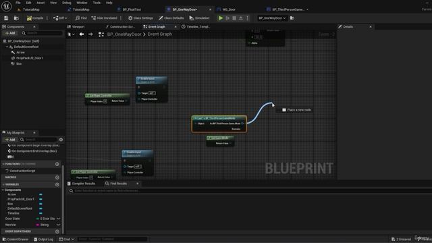Open Class Settings
The image size is (432, 243).
click(x=140, y=18)
